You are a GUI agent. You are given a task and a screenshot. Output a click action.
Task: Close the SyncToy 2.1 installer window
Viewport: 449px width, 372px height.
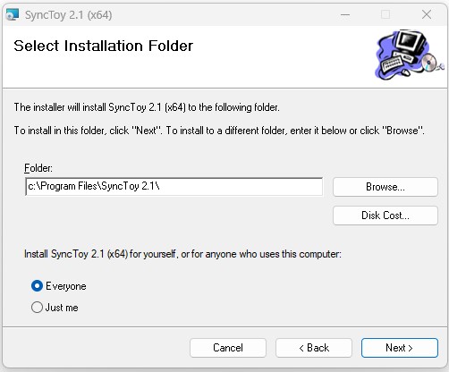427,14
